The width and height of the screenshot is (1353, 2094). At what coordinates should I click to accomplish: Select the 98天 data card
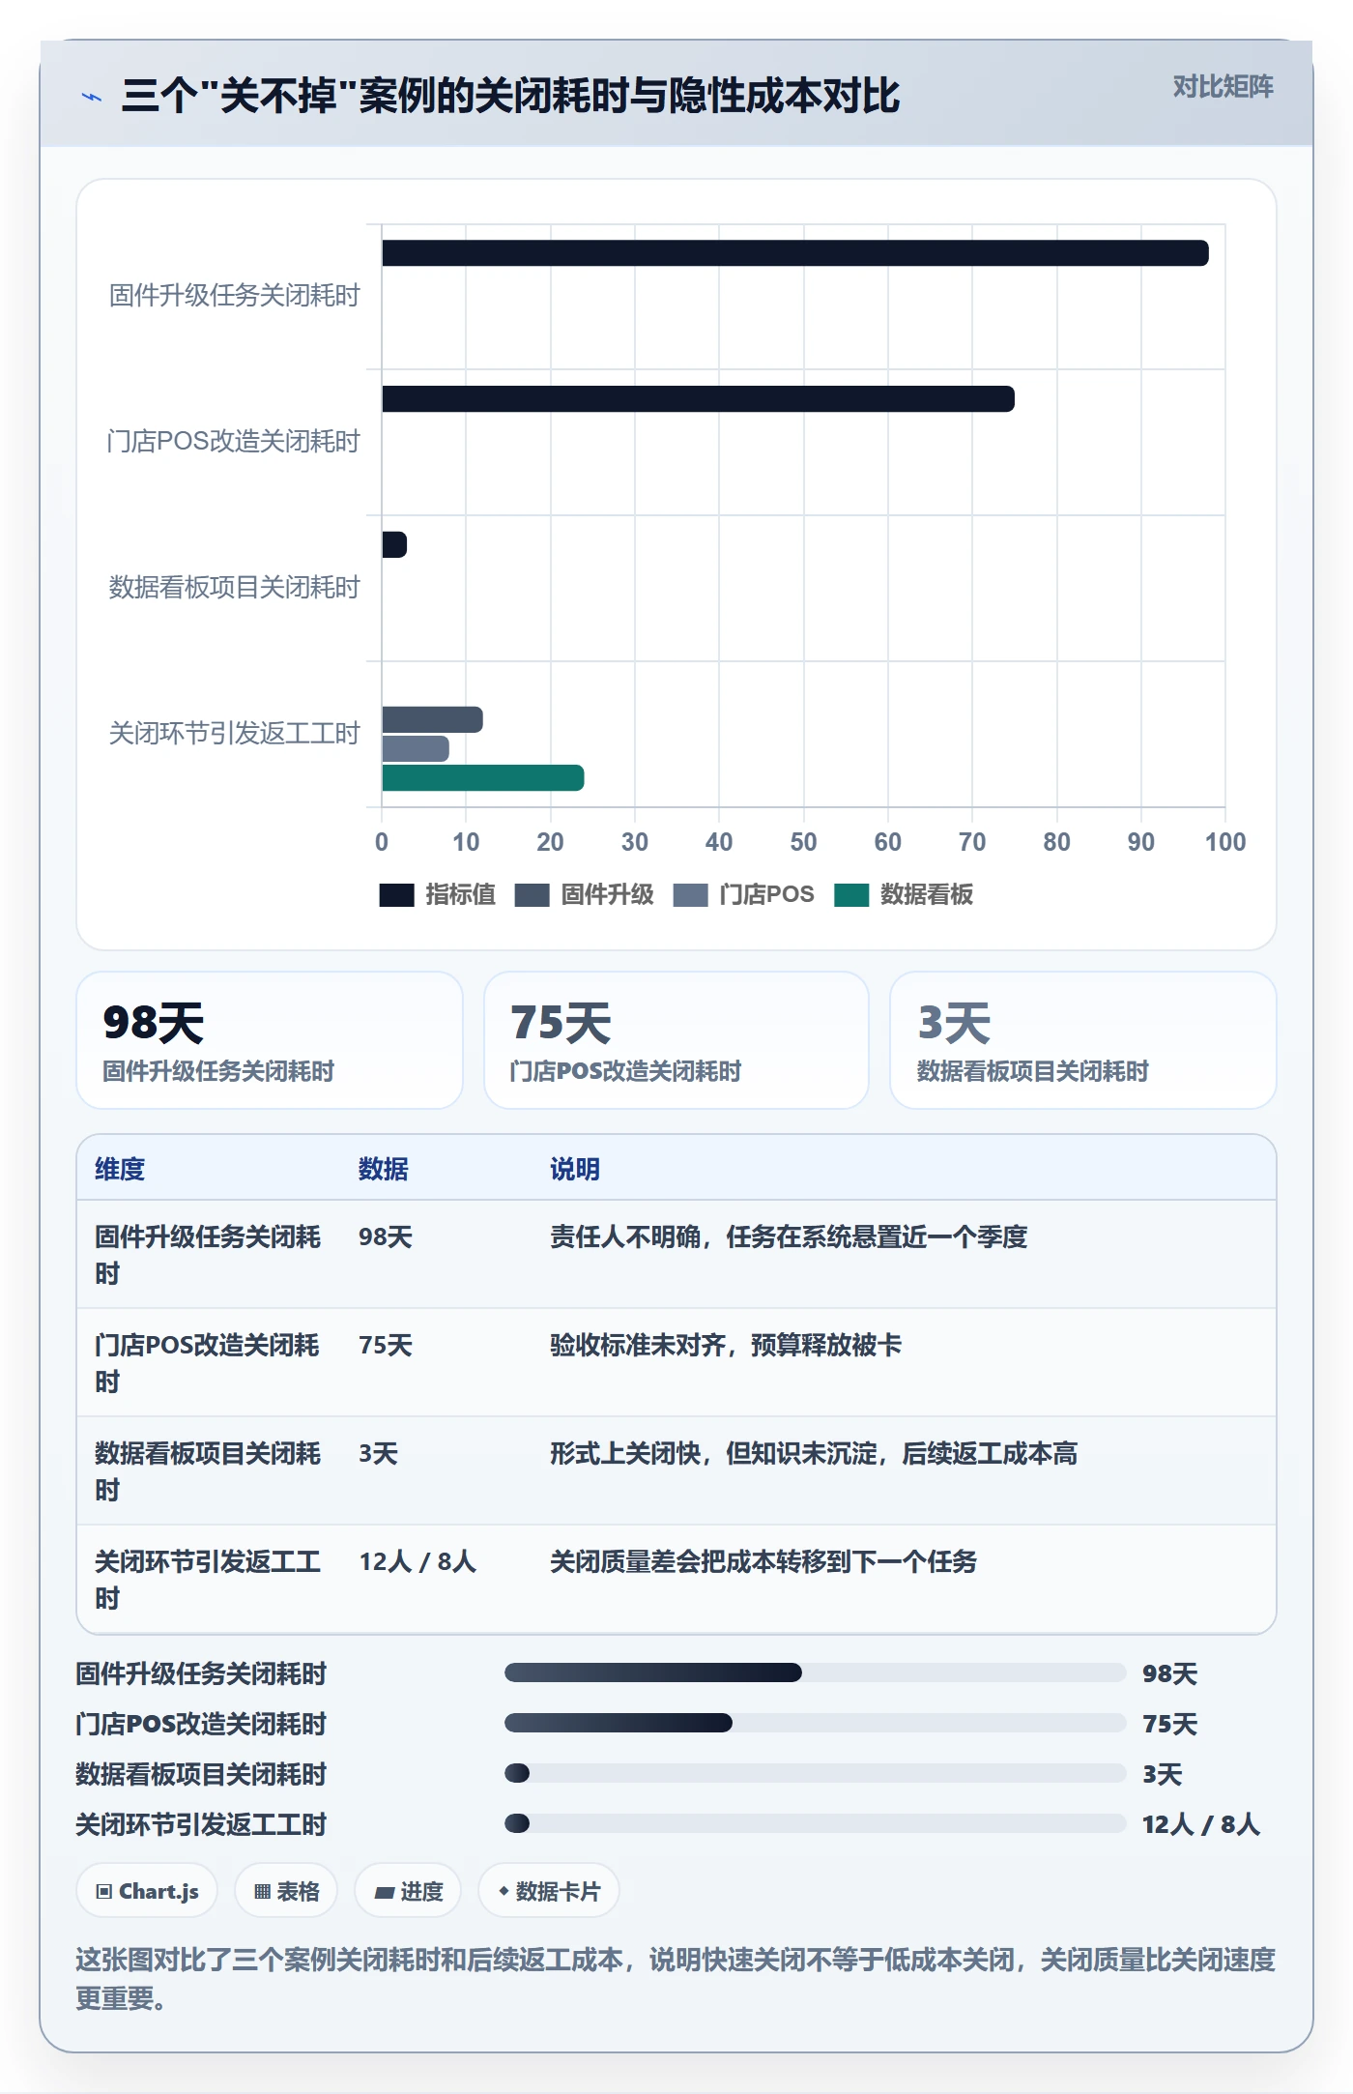coord(270,1040)
